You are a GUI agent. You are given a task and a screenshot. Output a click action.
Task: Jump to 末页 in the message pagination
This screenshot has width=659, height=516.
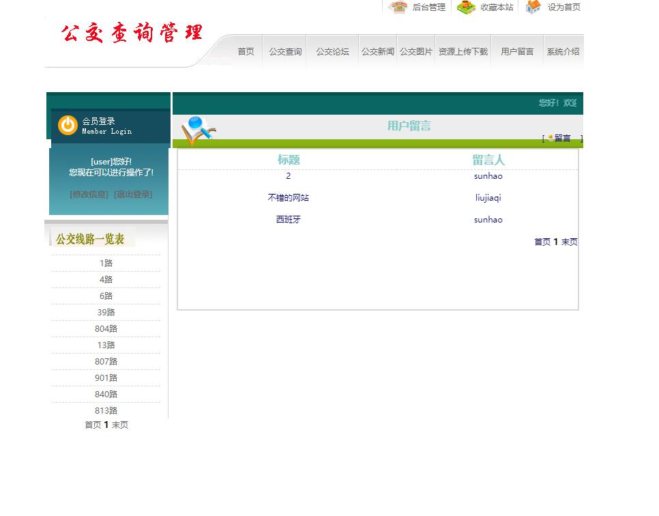coord(569,242)
